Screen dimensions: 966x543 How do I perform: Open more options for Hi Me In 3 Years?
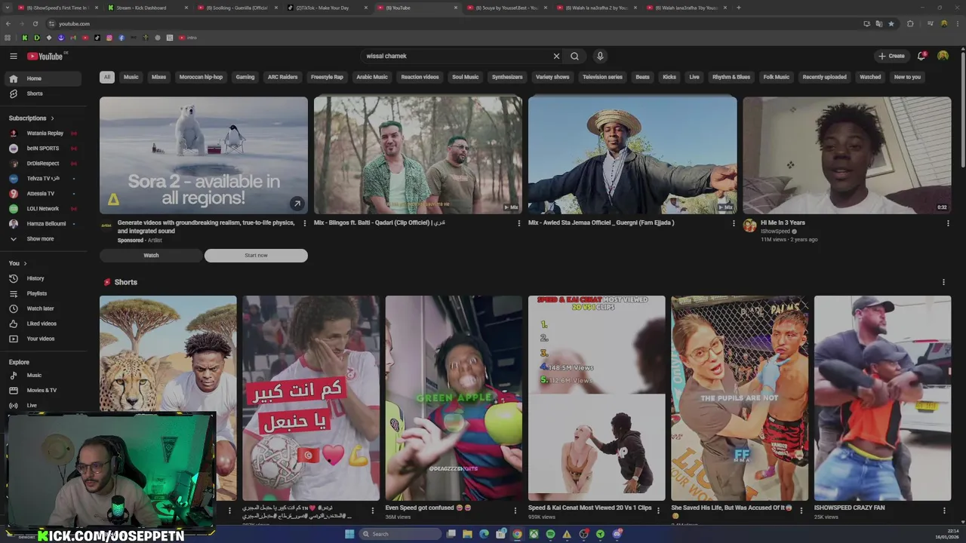coord(948,223)
